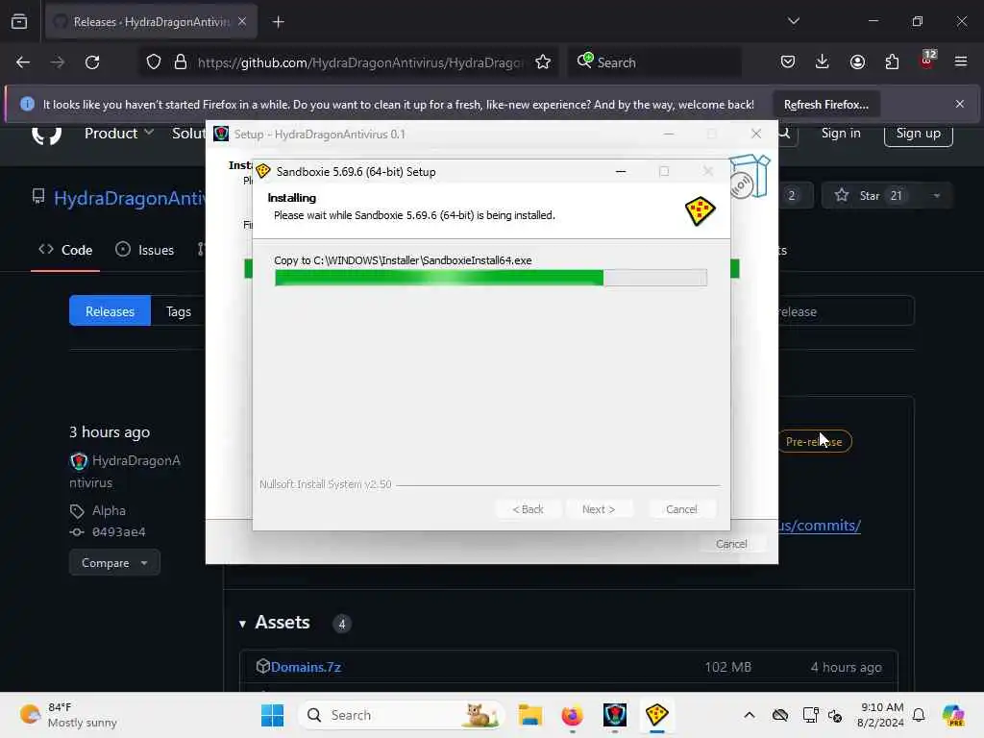This screenshot has height=738, width=984.
Task: Star the repository
Action: [x=869, y=196]
